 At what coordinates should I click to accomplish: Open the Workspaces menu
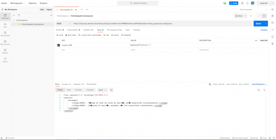pos(18,3)
